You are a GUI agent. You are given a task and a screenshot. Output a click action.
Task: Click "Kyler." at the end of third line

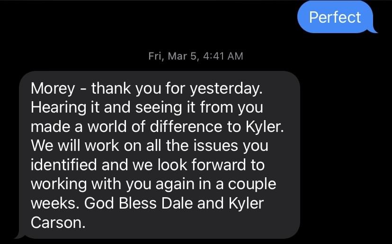265,126
